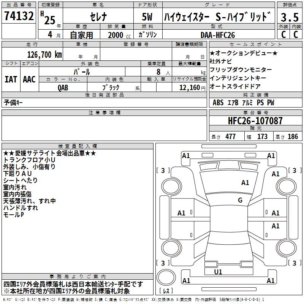Click the spare tire circle above レス
Image resolution: width=304 pixels, height=304 pixels.
[x=166, y=277]
